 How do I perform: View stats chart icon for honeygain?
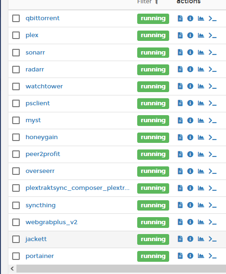point(201,137)
